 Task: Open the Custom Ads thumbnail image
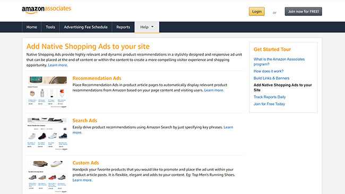click(x=47, y=177)
